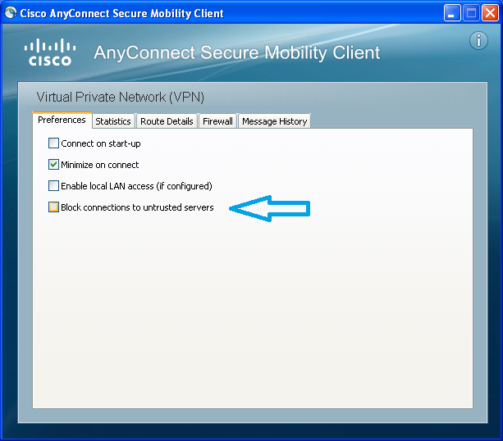The width and height of the screenshot is (503, 441).
Task: Click the 'Minimize on connect' label
Action: tap(100, 165)
